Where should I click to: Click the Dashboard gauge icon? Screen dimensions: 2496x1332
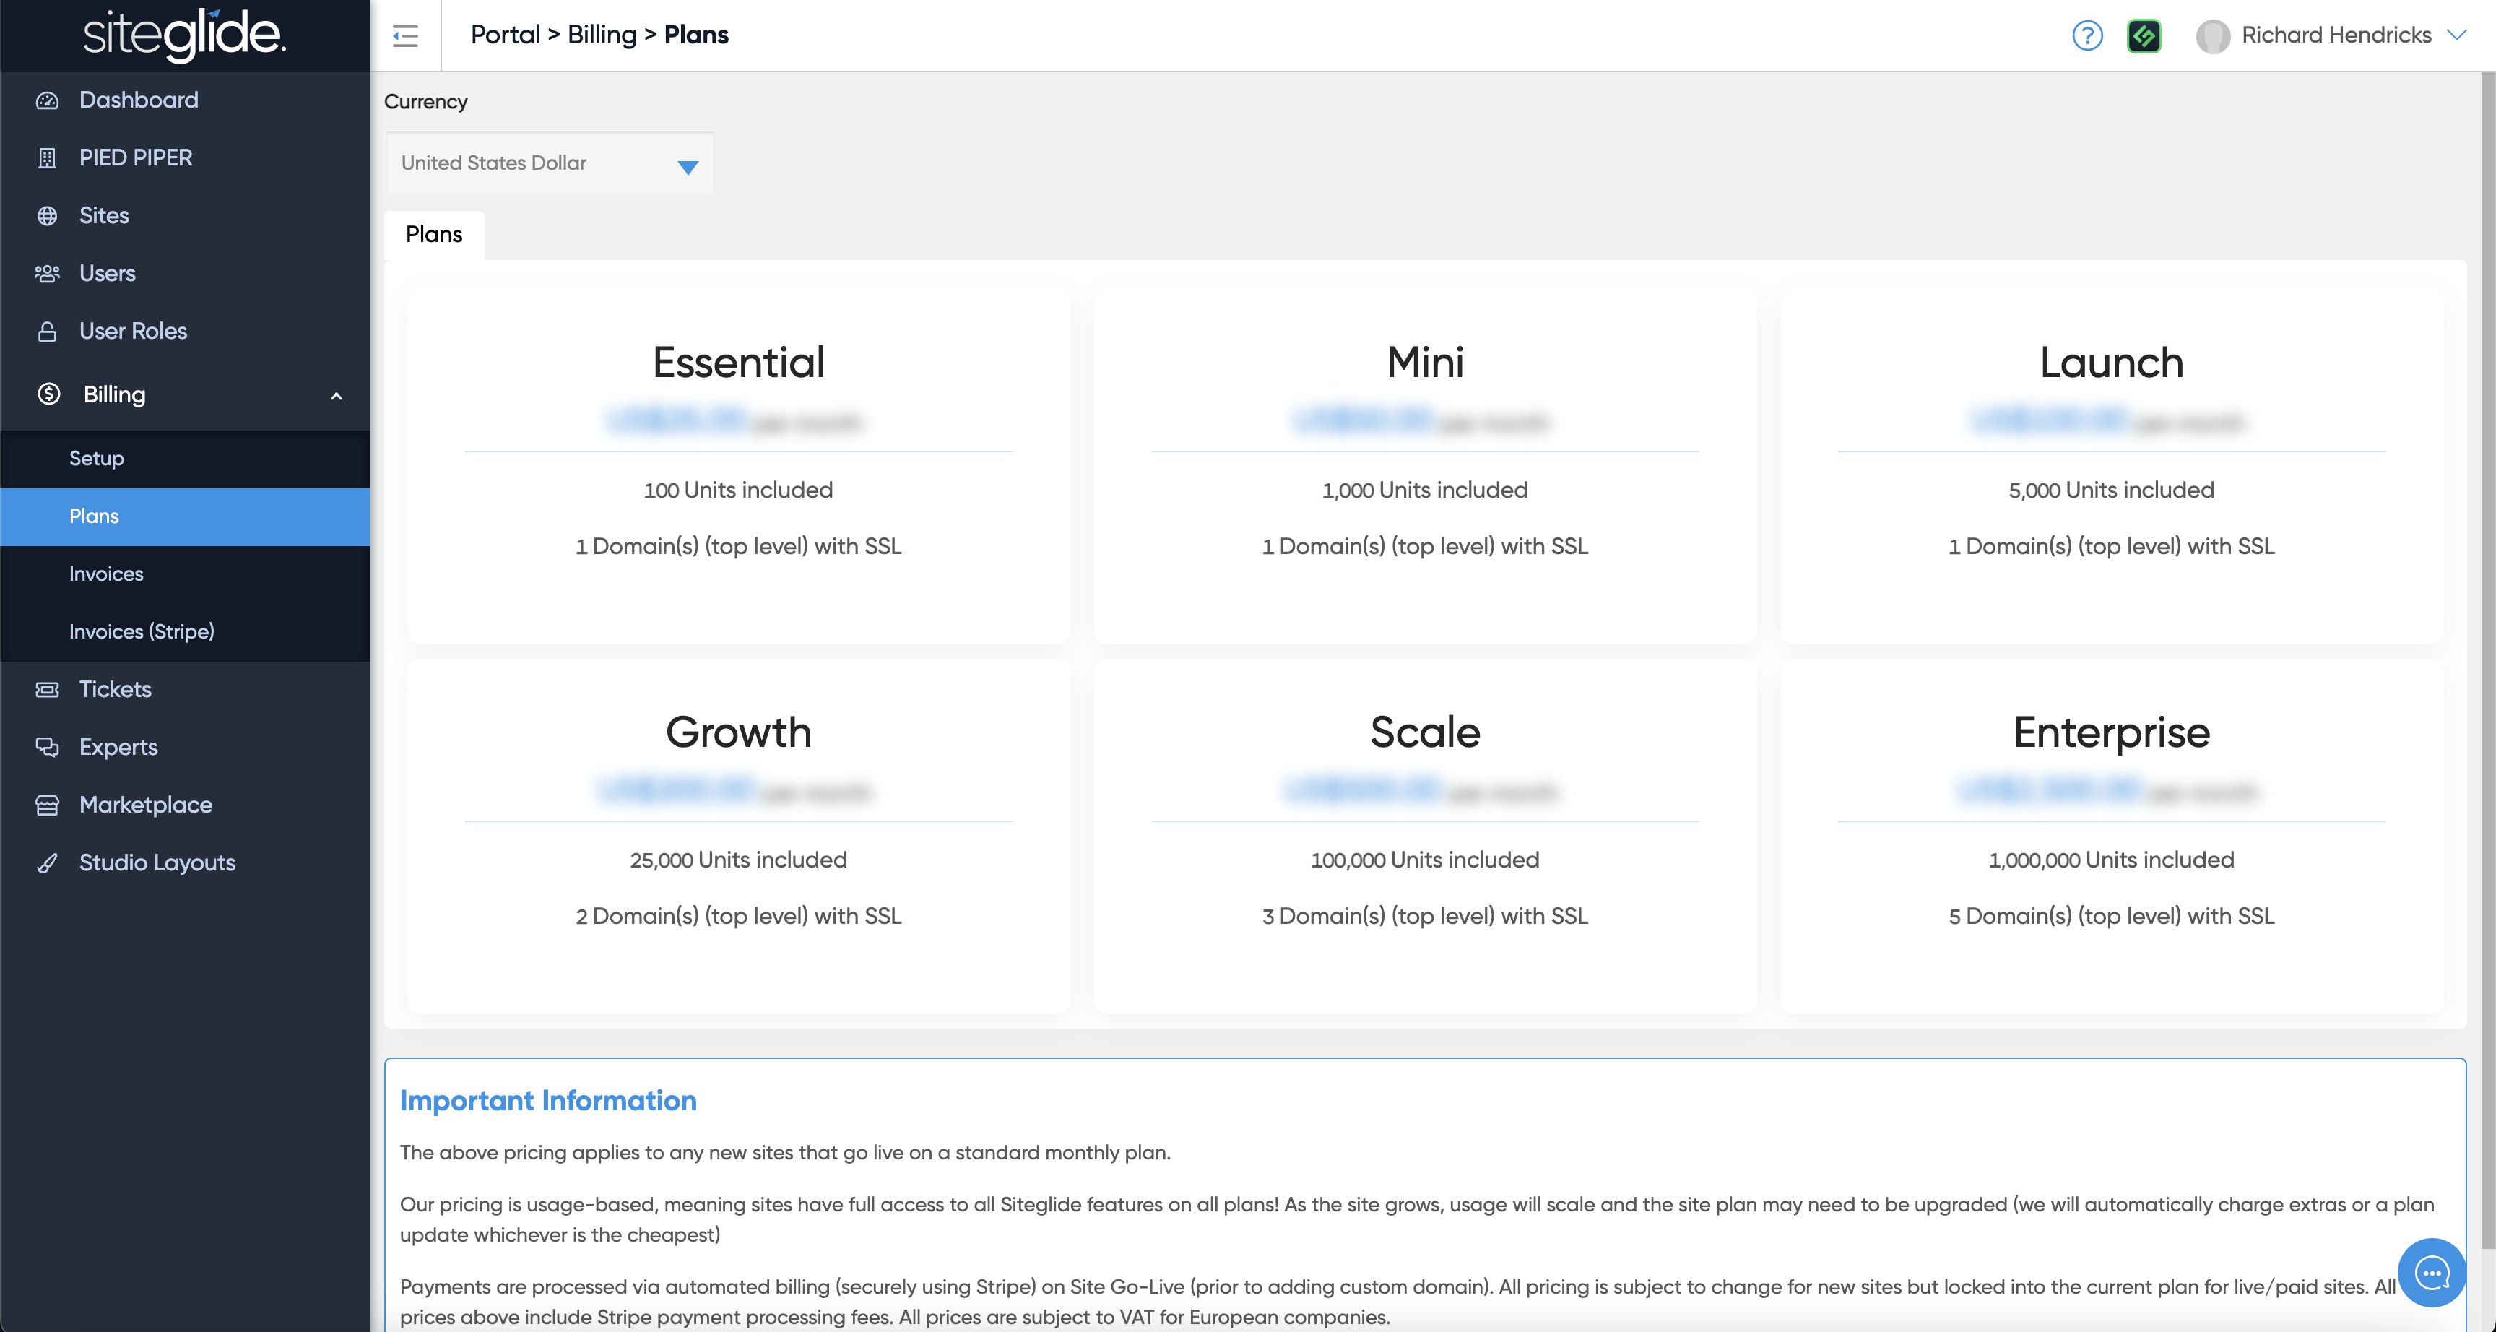click(48, 100)
